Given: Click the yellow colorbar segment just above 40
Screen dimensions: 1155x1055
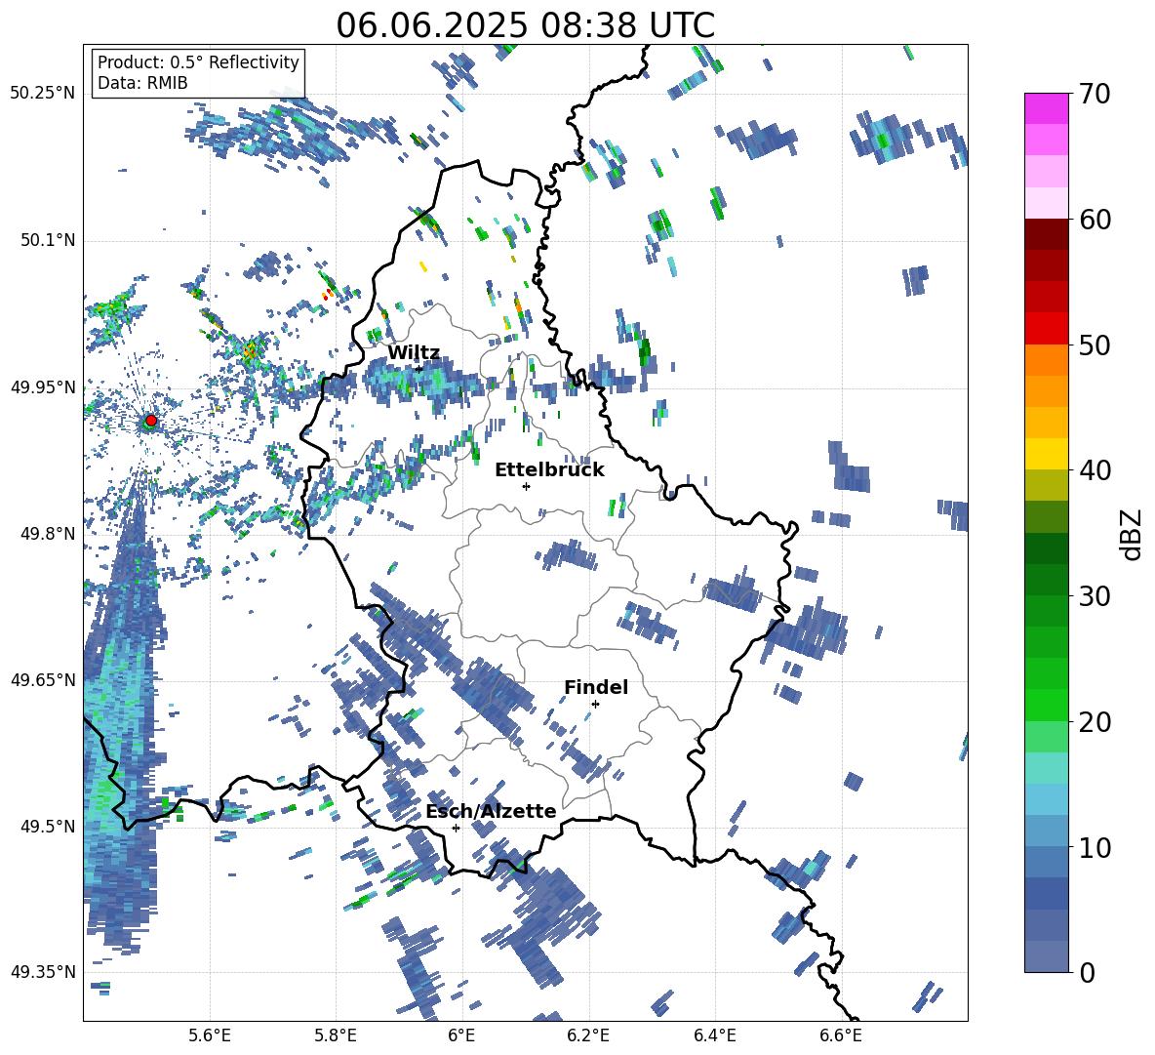Looking at the screenshot, I should (1046, 454).
